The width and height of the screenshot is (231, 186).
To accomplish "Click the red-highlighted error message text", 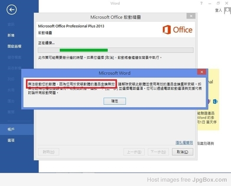I will pos(72,84).
